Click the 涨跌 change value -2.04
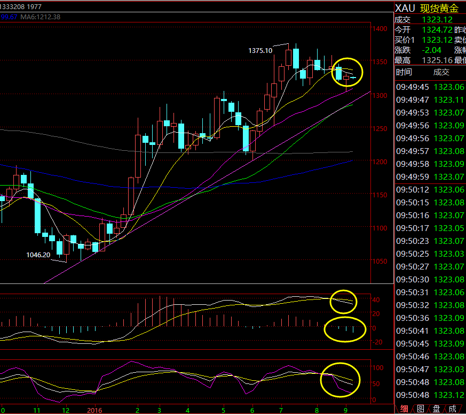 tap(432, 50)
